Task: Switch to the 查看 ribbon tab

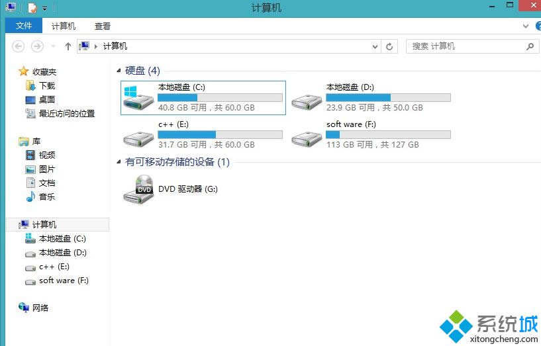Action: [103, 26]
